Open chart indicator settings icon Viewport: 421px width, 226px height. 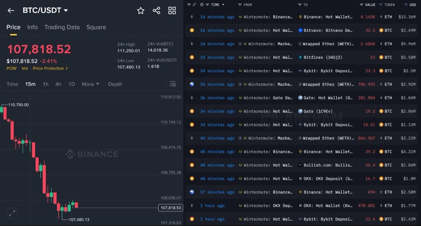(173, 84)
